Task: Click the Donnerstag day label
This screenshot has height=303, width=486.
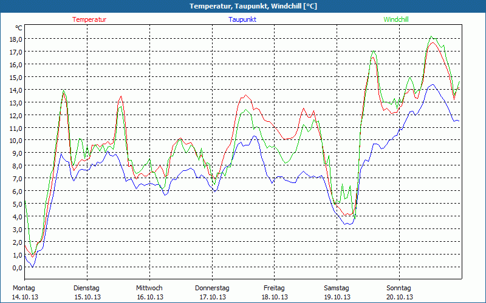Action: [212, 288]
